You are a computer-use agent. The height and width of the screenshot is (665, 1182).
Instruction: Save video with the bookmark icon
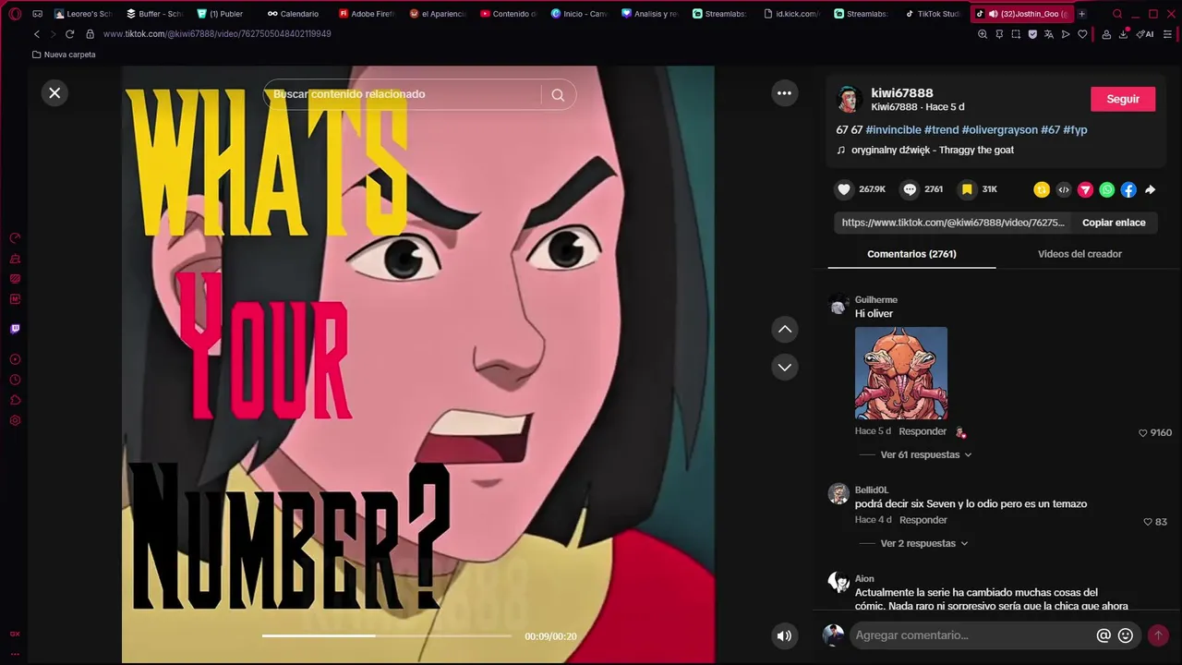(x=967, y=189)
